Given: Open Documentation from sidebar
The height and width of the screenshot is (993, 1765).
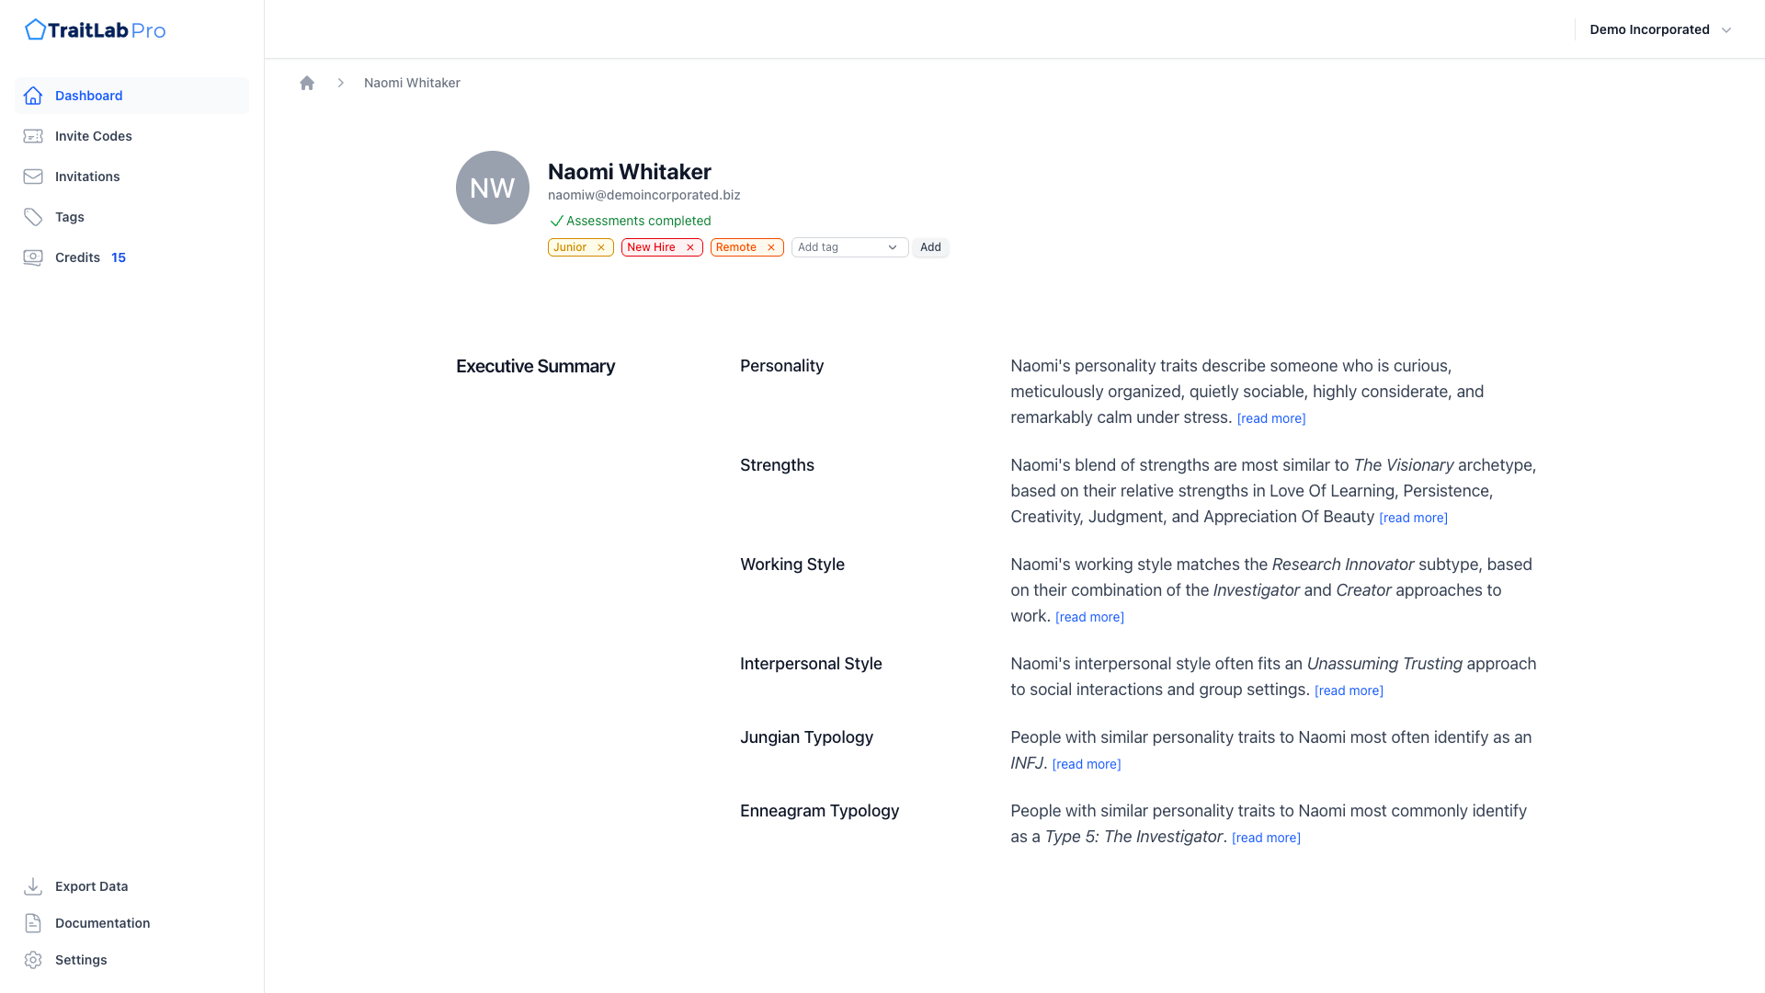Looking at the screenshot, I should pyautogui.click(x=102, y=923).
